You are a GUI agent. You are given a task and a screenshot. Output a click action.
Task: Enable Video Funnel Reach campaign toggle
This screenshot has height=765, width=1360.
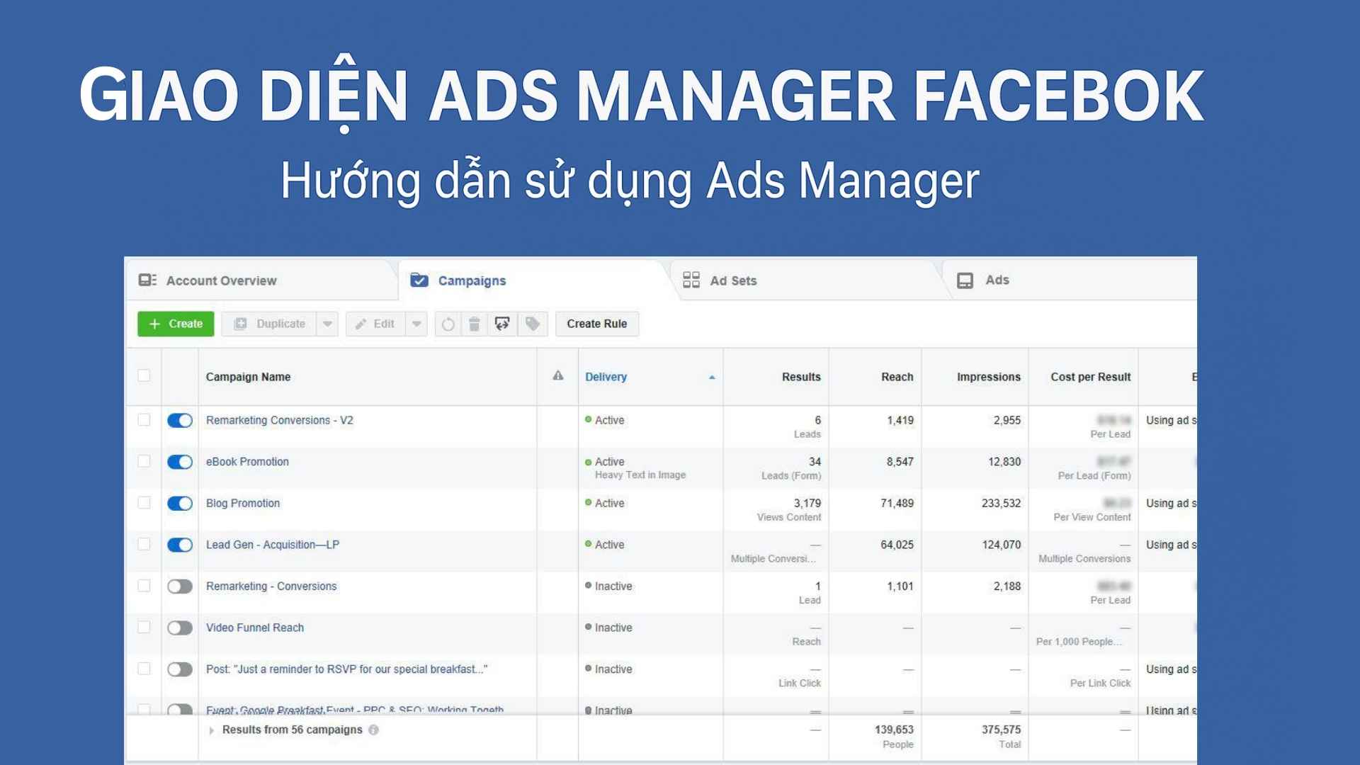(x=180, y=628)
